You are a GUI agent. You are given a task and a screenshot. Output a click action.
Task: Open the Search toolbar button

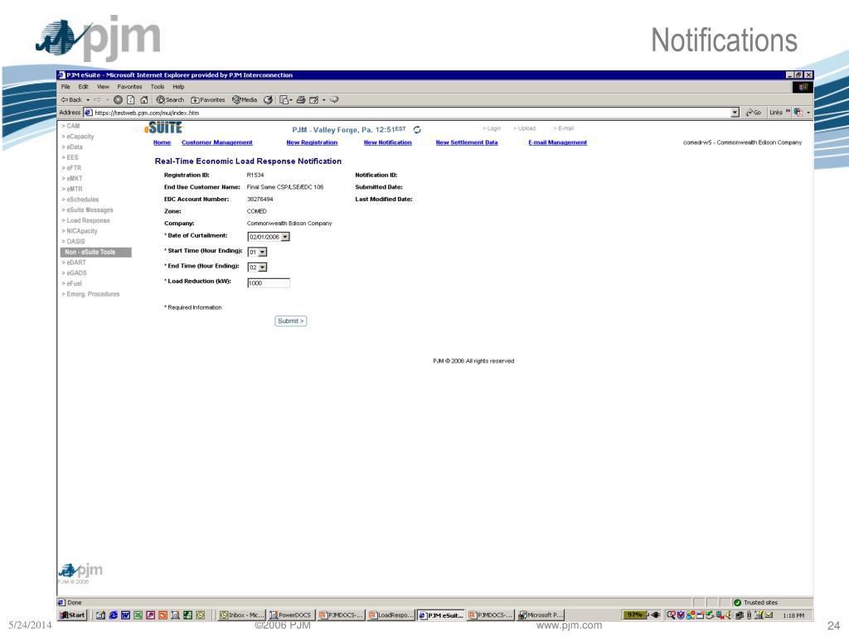[x=170, y=99]
